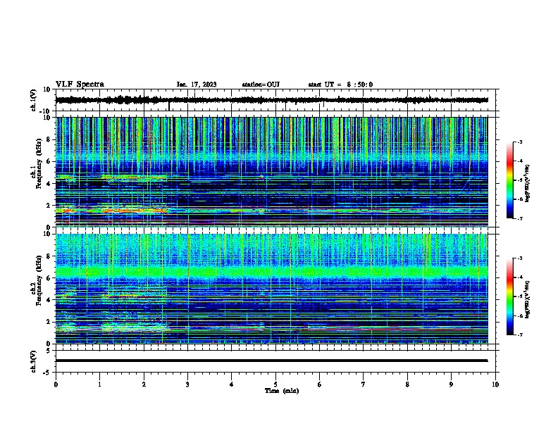Click the ch.3 flat voltage trace line
Screen dimensions: 558x431
click(x=271, y=361)
